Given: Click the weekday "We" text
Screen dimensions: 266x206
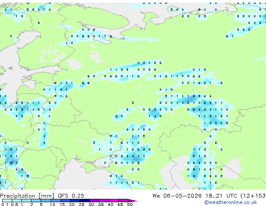Looking at the screenshot, I should coord(156,196).
